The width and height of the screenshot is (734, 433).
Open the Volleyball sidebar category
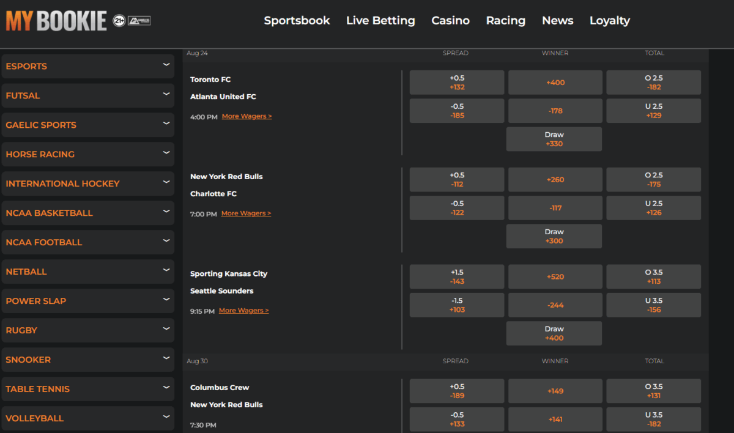pyautogui.click(x=88, y=418)
